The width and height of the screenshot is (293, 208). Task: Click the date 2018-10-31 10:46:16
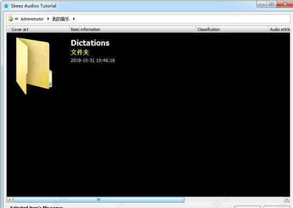(x=92, y=61)
